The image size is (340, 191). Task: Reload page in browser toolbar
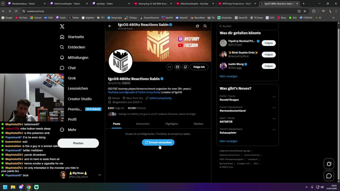[16, 11]
